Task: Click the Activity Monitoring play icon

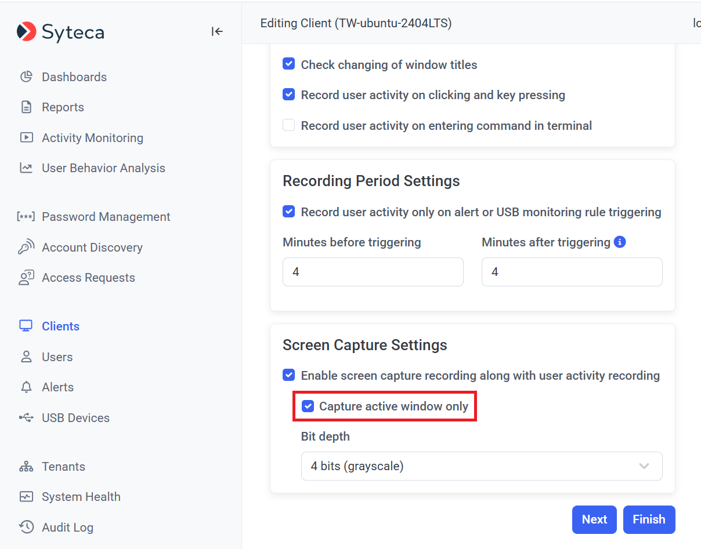Action: [x=26, y=138]
